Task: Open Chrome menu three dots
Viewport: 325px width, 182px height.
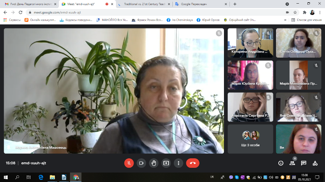Action: [x=320, y=12]
